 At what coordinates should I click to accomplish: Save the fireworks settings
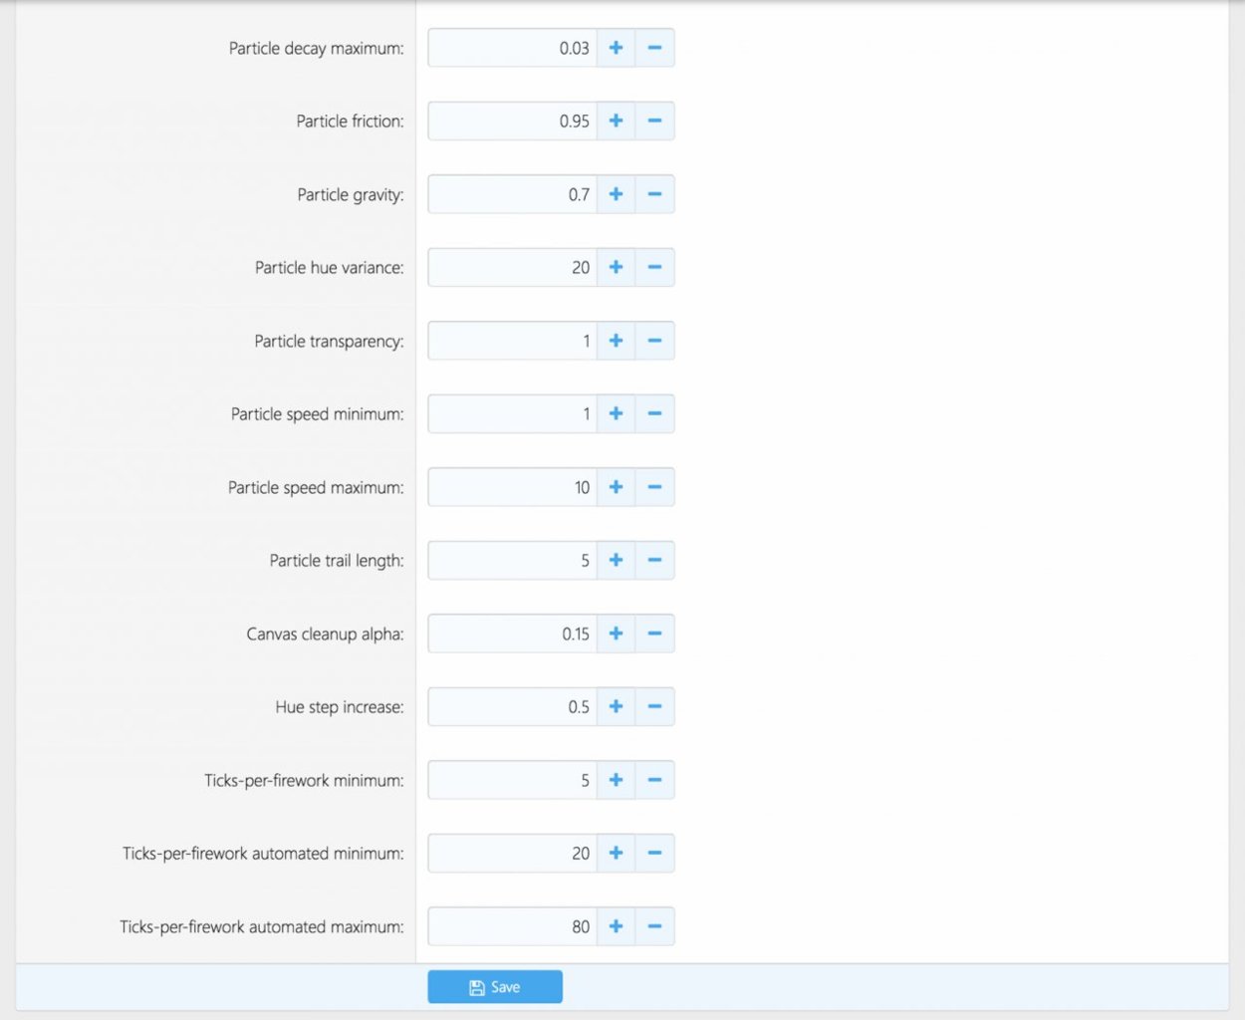495,987
